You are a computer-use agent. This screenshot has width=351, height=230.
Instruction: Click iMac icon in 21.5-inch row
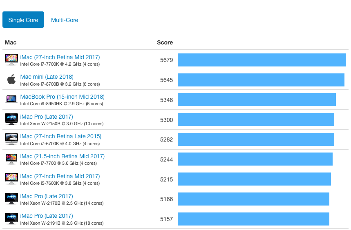click(x=11, y=159)
